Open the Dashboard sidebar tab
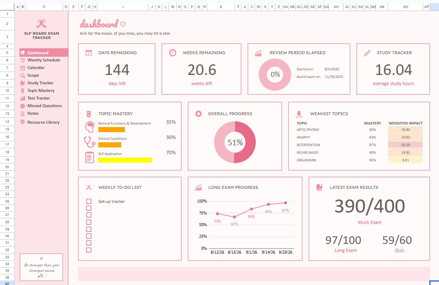The width and height of the screenshot is (439, 285). pos(44,53)
